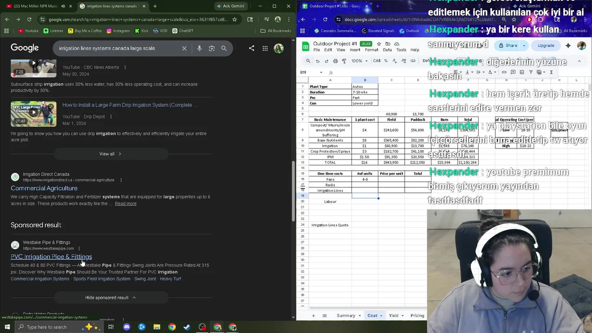Image resolution: width=592 pixels, height=333 pixels.
Task: Clear the Google search box text
Action: pyautogui.click(x=184, y=48)
